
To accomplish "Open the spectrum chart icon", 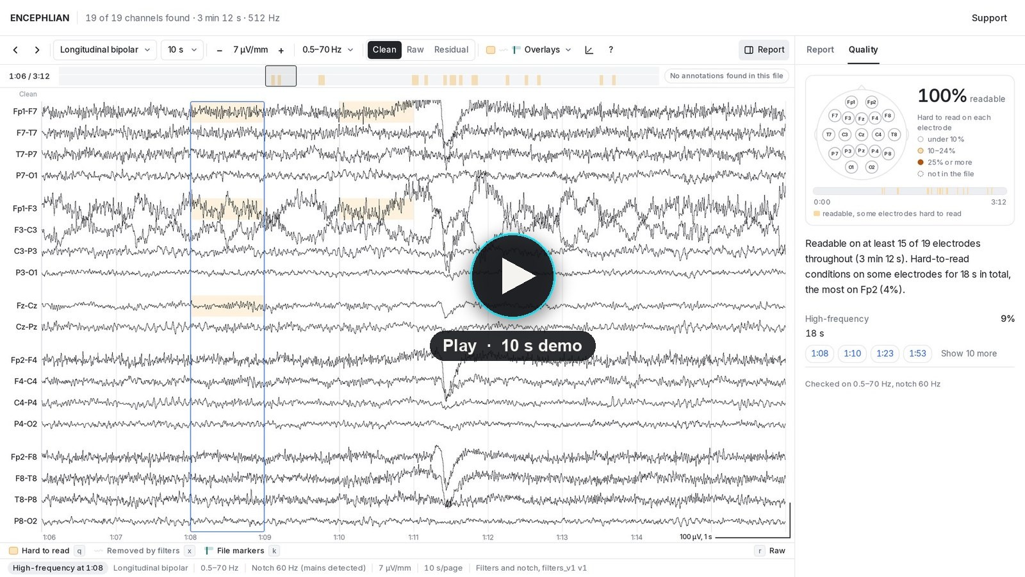I will (589, 50).
